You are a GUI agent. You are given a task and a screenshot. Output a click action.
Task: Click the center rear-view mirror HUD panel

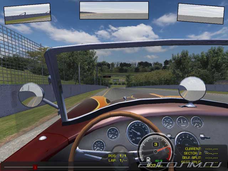(114, 10)
